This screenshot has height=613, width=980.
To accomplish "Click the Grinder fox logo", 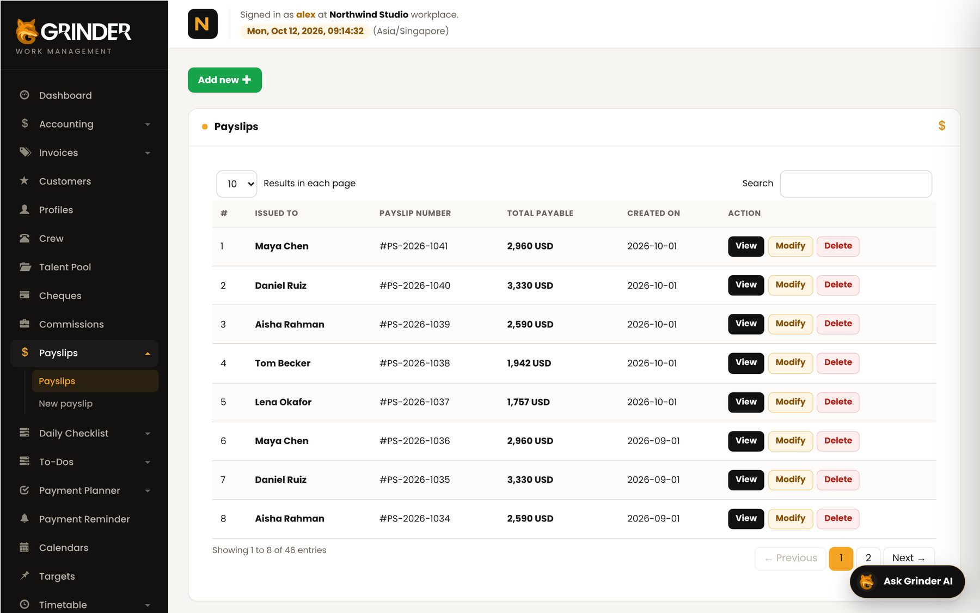I will tap(27, 31).
